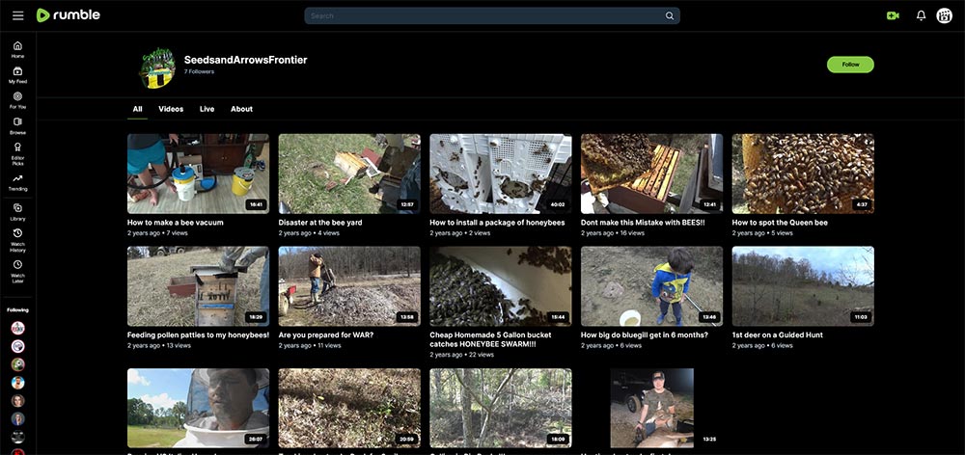
Task: Open 'How to spot the Queen bee' title
Action: [x=780, y=223]
